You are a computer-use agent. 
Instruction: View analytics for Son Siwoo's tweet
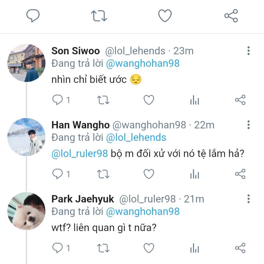click(194, 100)
